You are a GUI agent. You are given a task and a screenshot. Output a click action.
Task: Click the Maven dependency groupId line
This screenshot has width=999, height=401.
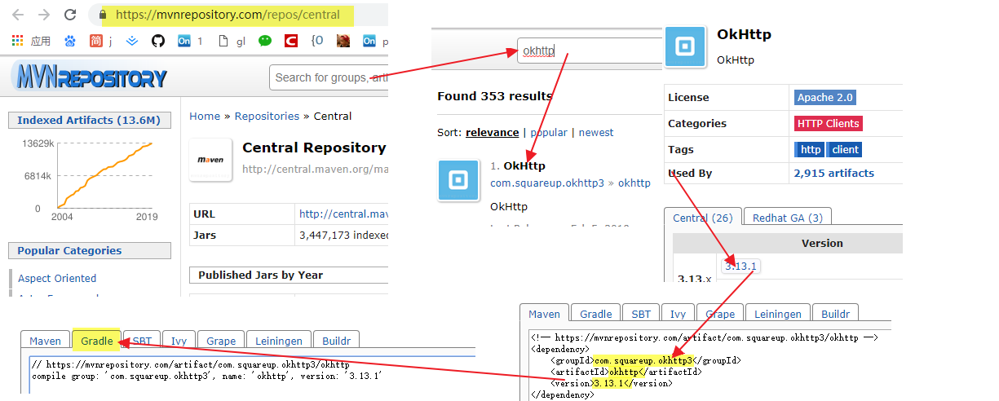(x=645, y=359)
